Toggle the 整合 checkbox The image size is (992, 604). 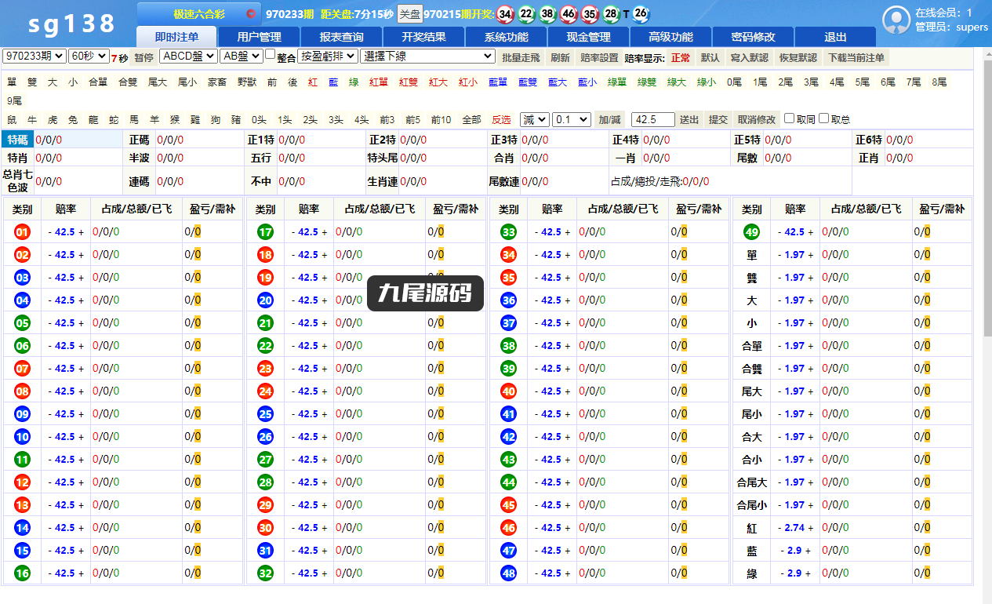tap(271, 55)
